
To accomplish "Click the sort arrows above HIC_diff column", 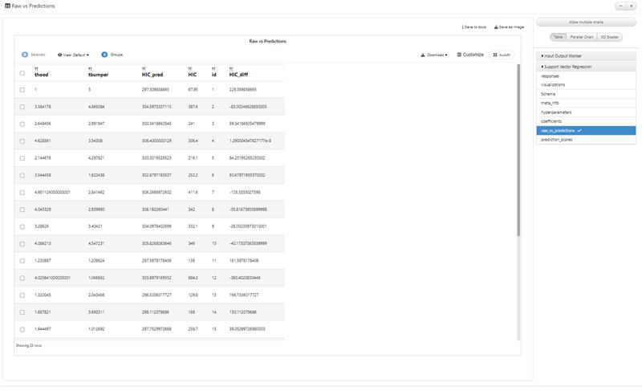I will click(x=231, y=69).
